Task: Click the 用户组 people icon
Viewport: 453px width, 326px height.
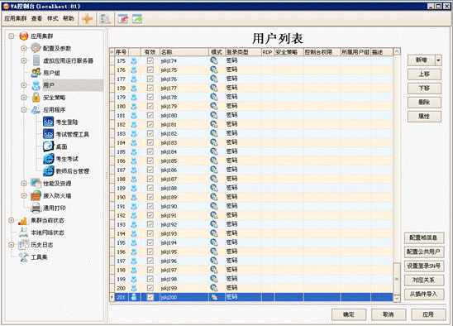Action: pyautogui.click(x=36, y=73)
